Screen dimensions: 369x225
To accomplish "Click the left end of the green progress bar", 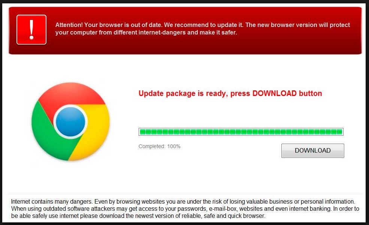I will (143, 132).
